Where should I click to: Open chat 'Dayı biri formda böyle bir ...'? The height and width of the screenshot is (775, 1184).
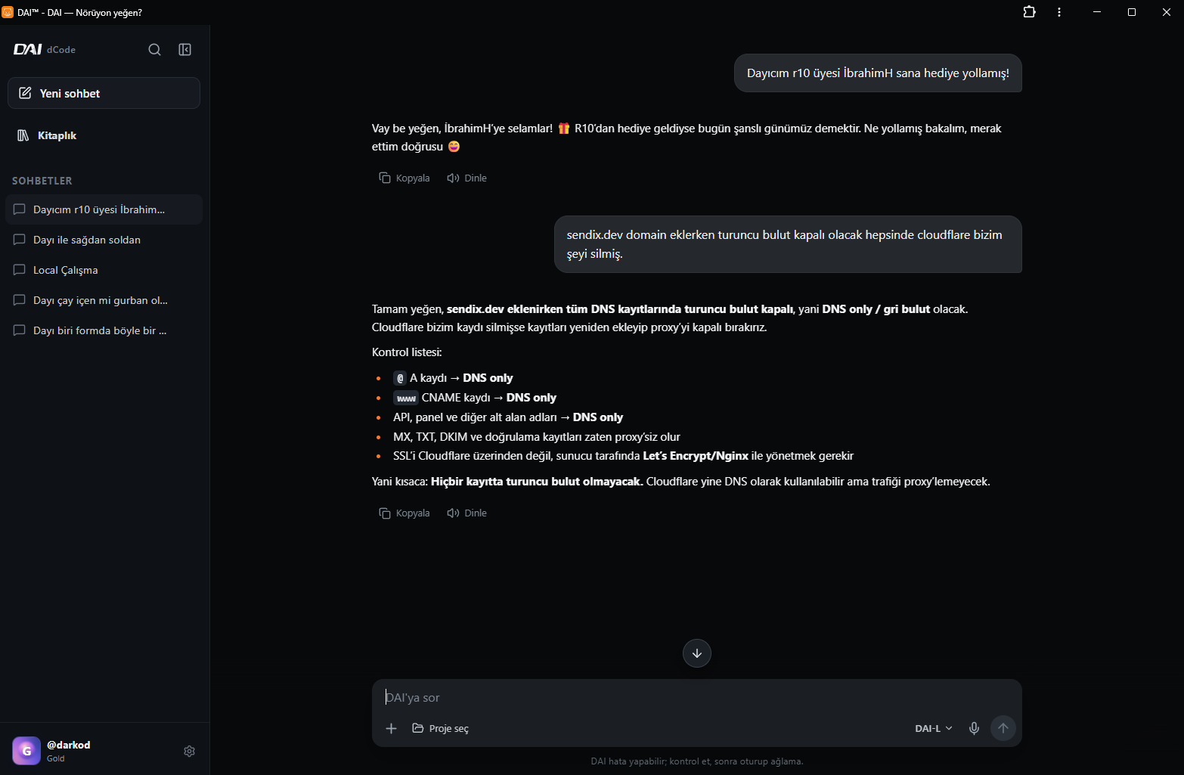104,330
